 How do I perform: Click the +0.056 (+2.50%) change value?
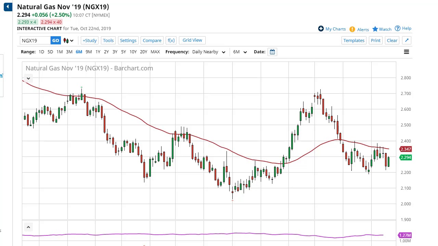click(x=52, y=15)
